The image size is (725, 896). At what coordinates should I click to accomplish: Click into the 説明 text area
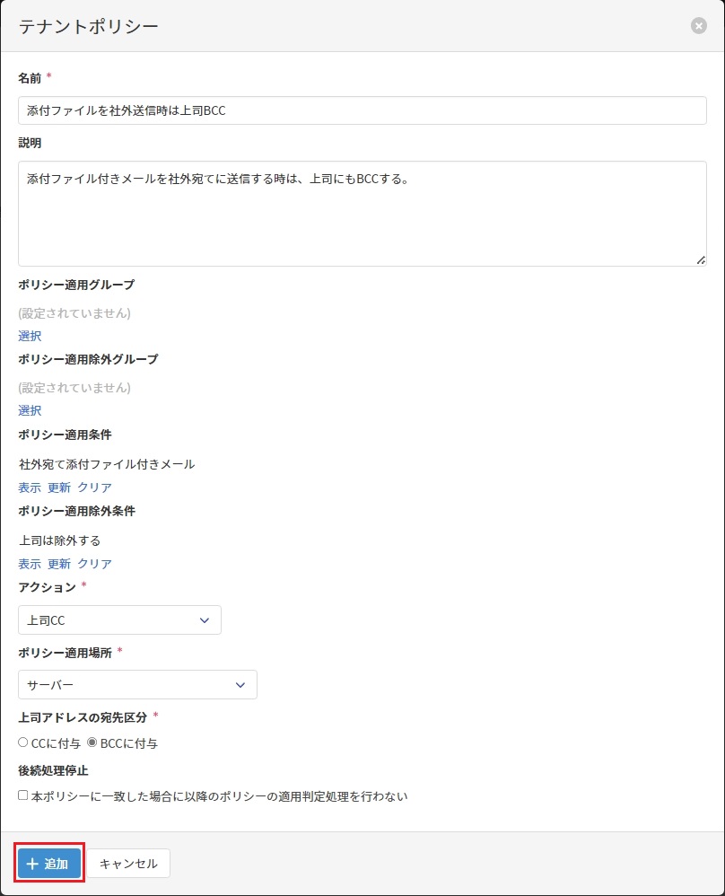(362, 214)
